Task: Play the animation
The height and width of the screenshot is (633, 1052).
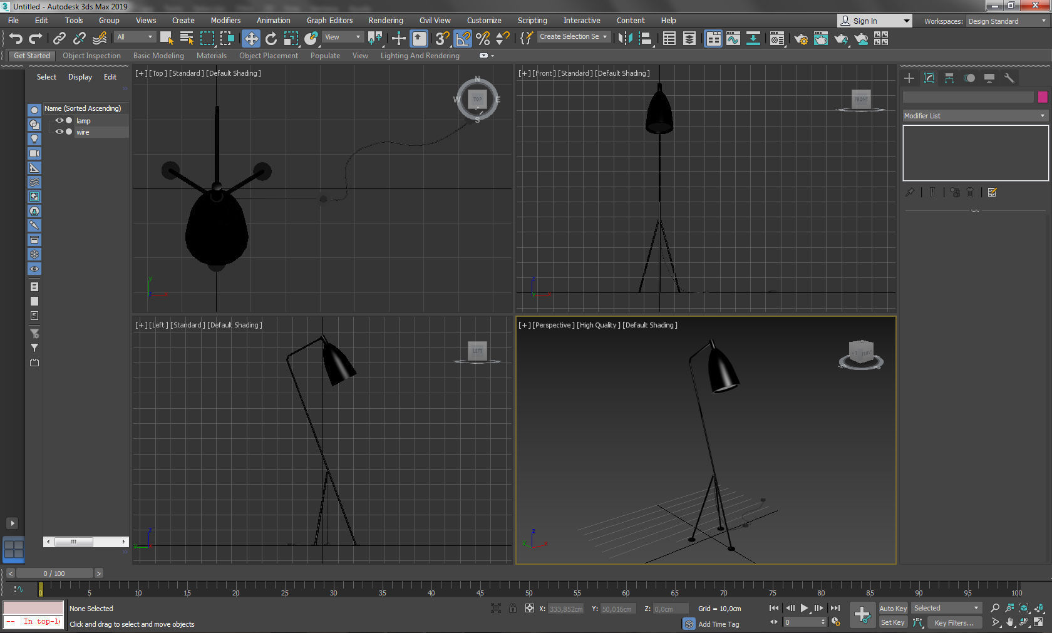Action: pyautogui.click(x=805, y=608)
